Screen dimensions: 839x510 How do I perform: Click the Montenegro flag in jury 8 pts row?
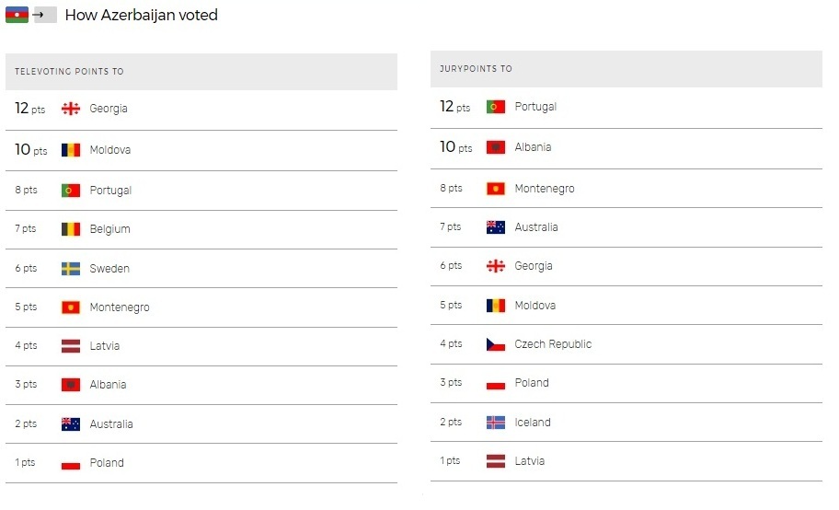coord(496,189)
